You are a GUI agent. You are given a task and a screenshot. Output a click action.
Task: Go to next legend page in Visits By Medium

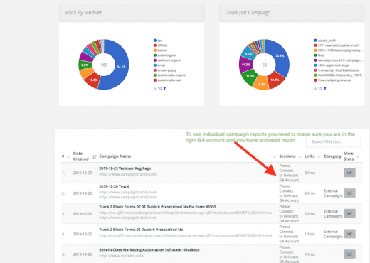pyautogui.click(x=164, y=88)
